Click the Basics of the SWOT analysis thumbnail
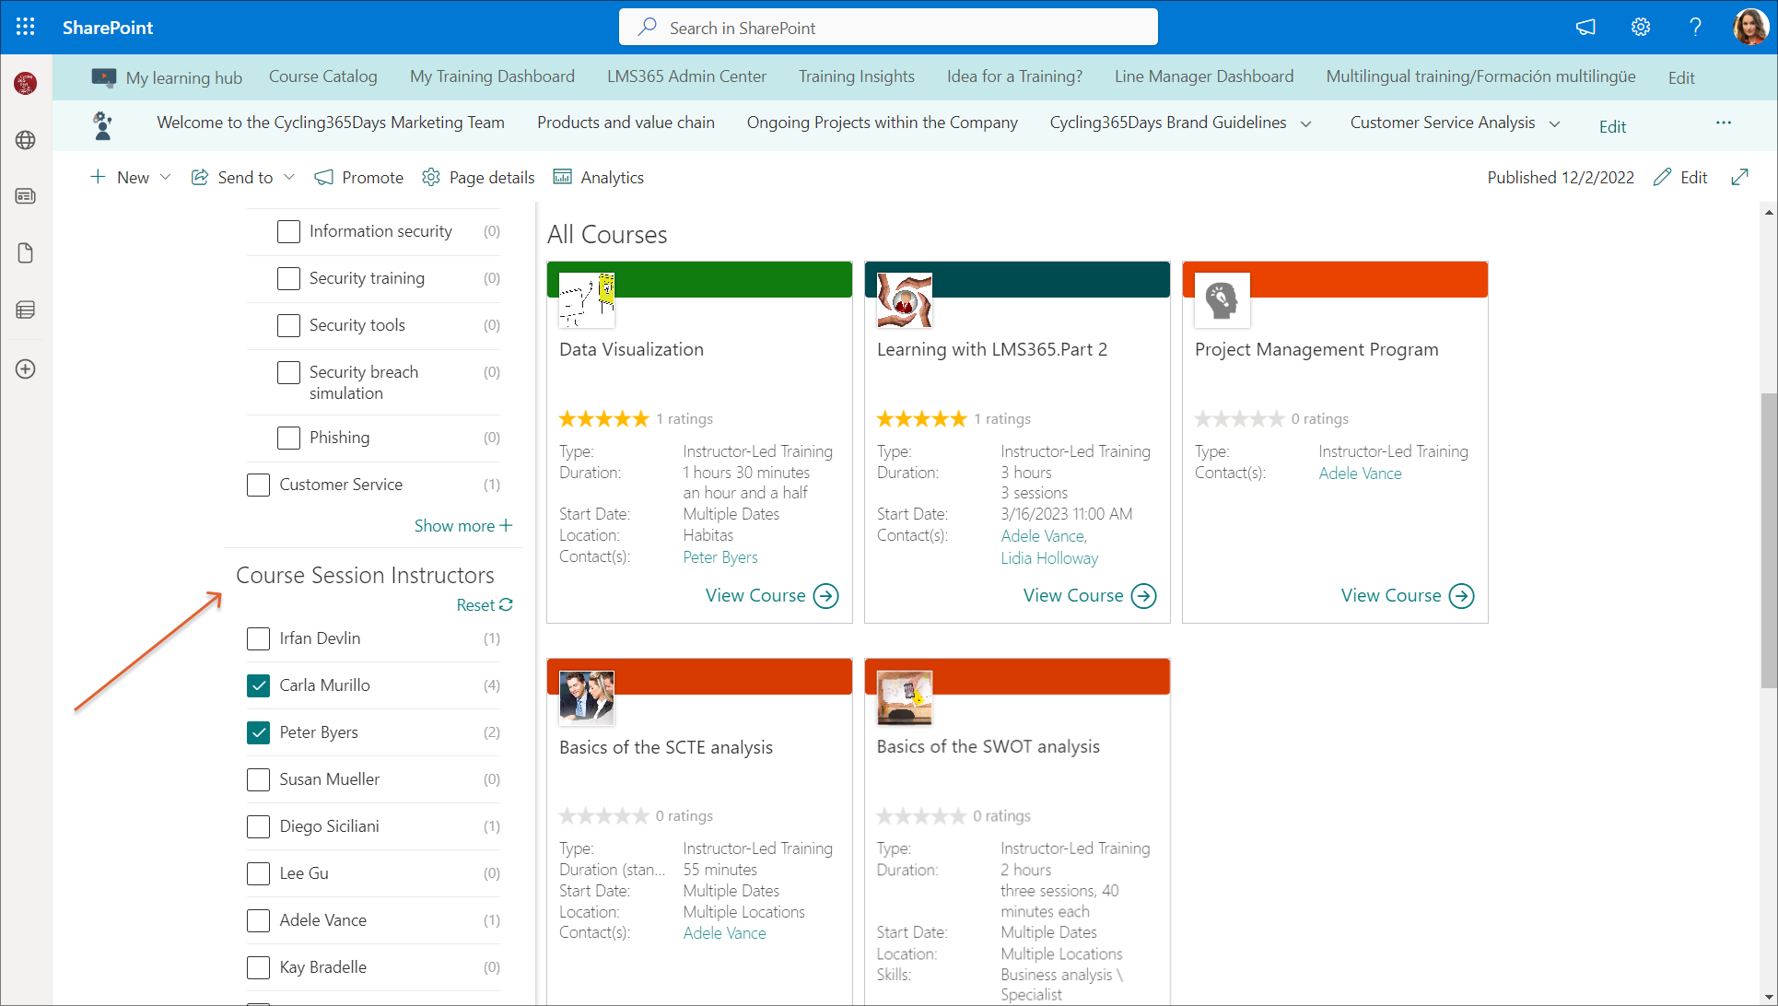The image size is (1778, 1006). 905,697
